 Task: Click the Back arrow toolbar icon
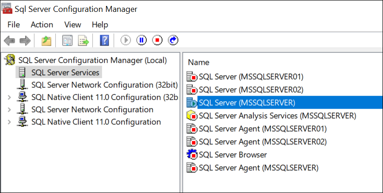(9, 41)
